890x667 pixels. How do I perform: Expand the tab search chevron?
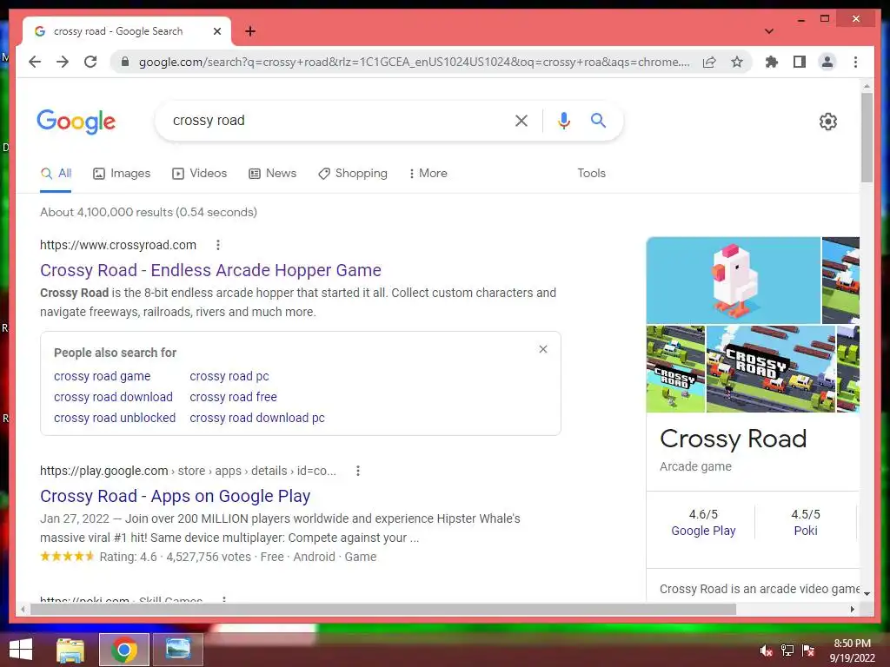tap(769, 31)
